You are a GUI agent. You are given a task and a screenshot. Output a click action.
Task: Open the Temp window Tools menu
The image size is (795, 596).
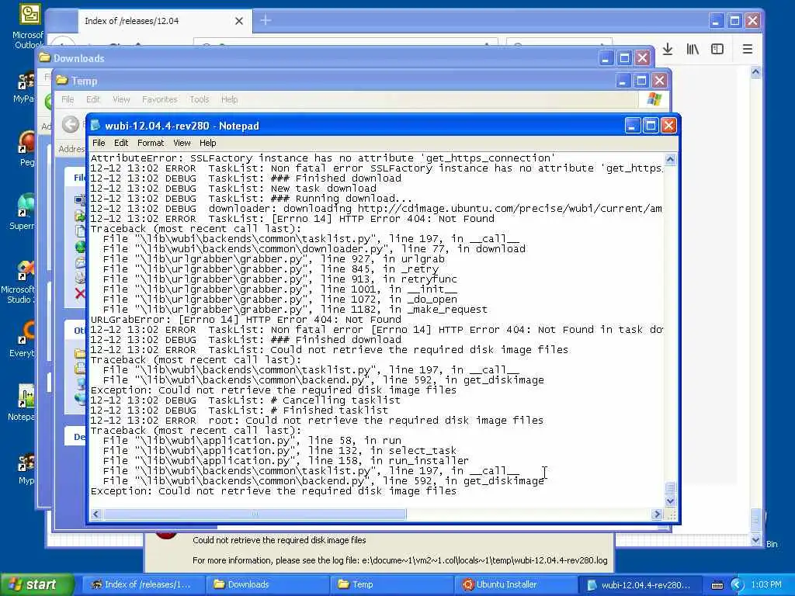pos(200,99)
